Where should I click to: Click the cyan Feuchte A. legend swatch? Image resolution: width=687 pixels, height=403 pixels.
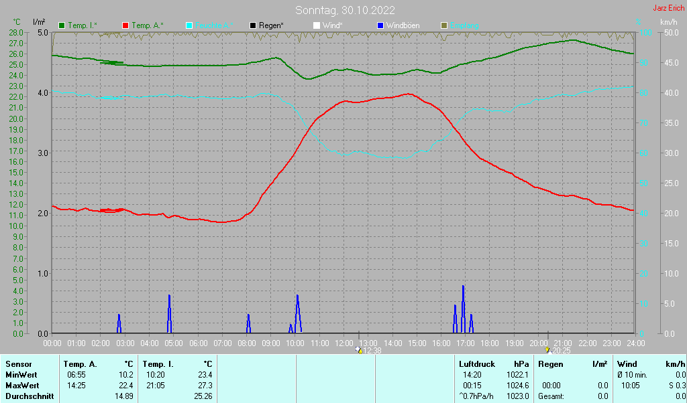tap(189, 26)
